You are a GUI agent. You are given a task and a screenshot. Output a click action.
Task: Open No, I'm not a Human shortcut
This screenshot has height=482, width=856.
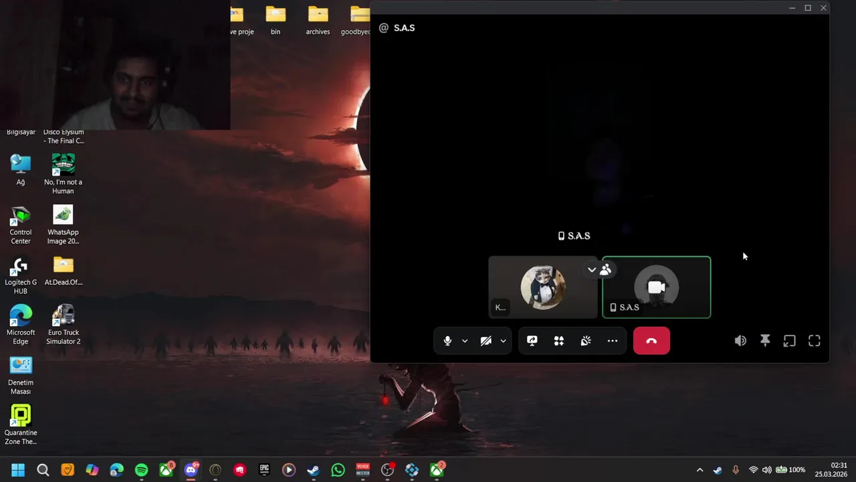tap(63, 174)
